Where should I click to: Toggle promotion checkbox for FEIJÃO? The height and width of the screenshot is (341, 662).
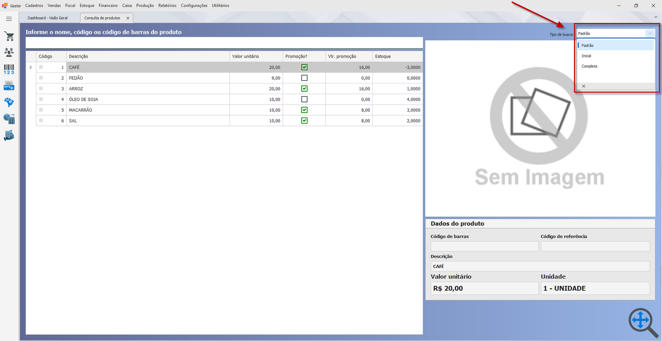click(x=305, y=78)
